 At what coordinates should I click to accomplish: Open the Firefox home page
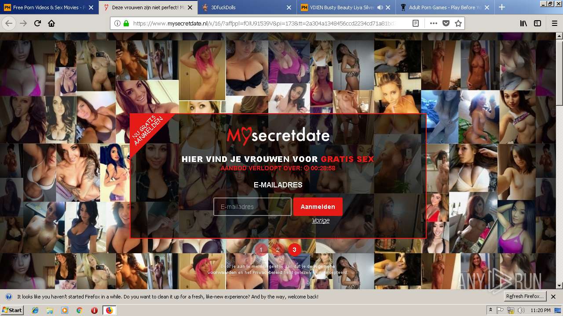[51, 23]
